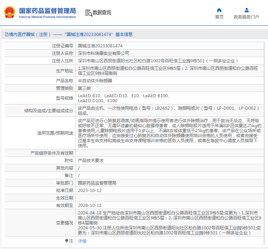Click the 政务服务门户 person icon
Screen dimensions: 268x249
pos(247,10)
